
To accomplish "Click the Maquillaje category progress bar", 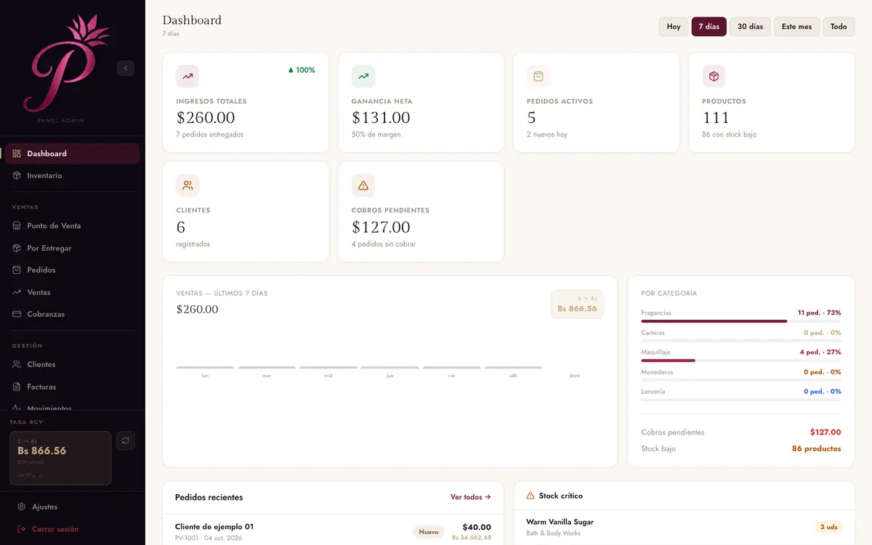I will click(741, 360).
